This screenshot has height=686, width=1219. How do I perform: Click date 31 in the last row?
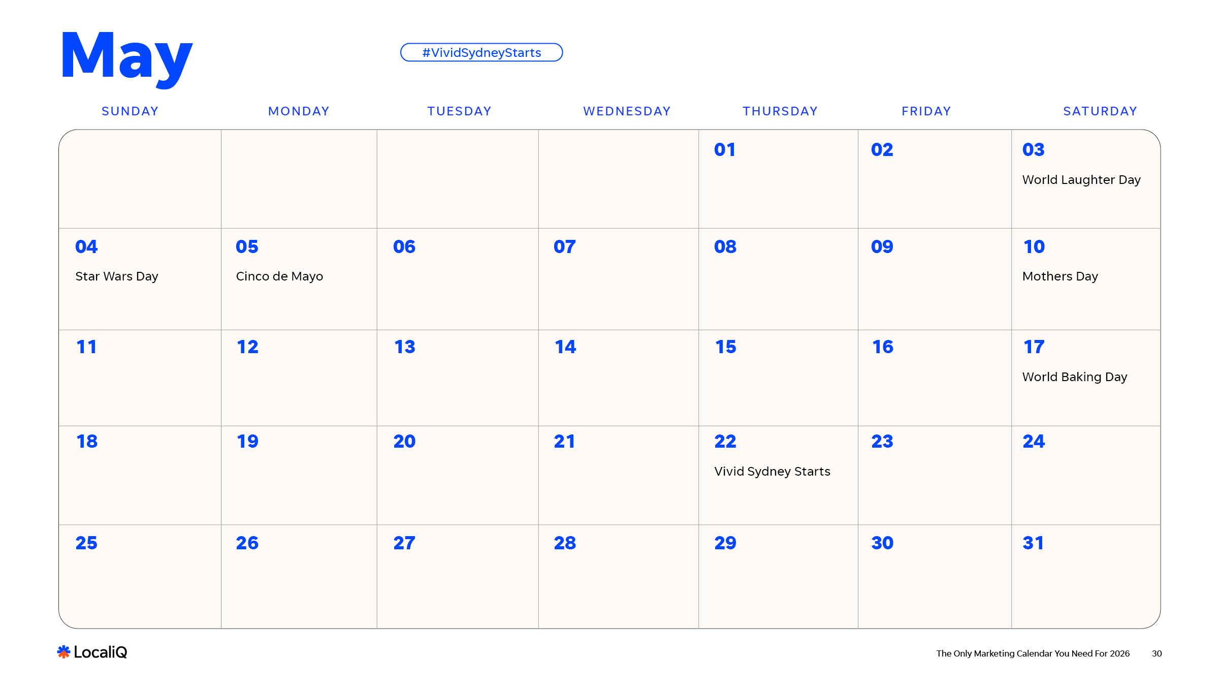pyautogui.click(x=1033, y=543)
